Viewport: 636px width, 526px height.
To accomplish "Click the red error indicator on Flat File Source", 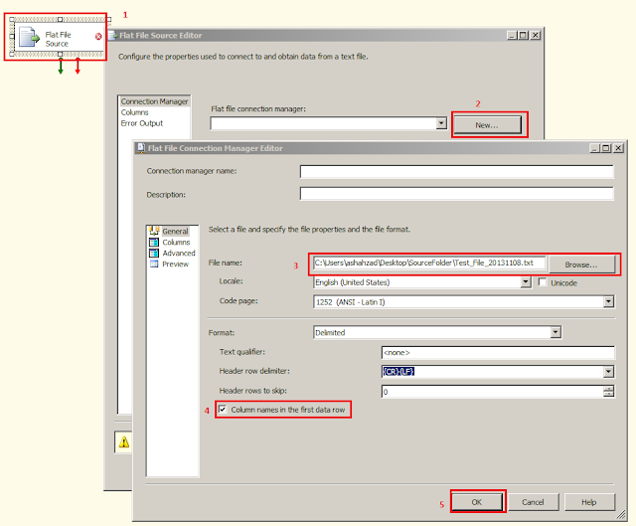I will click(98, 37).
